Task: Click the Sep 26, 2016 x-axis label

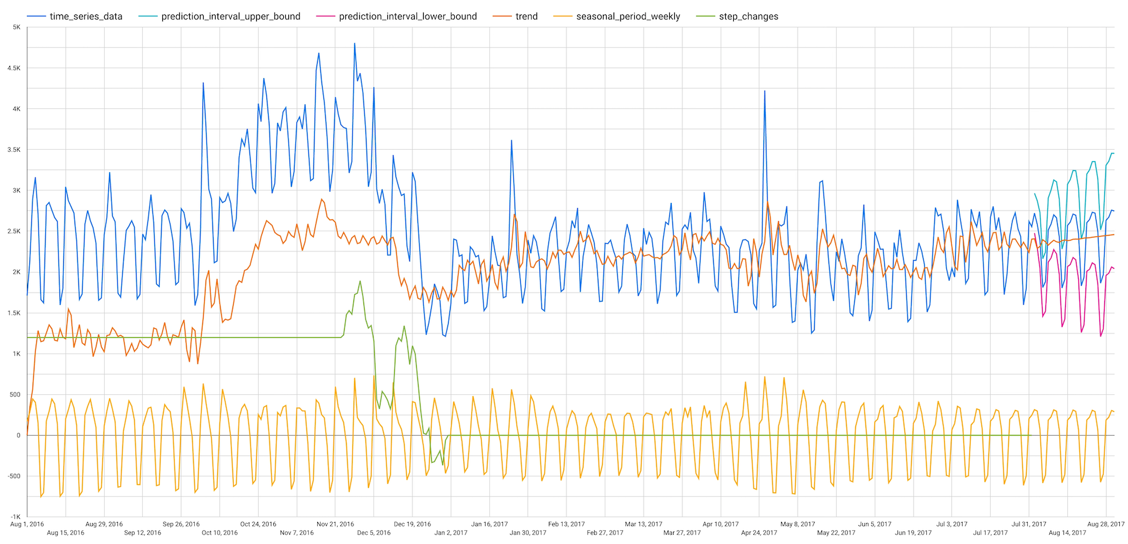Action: click(x=181, y=524)
